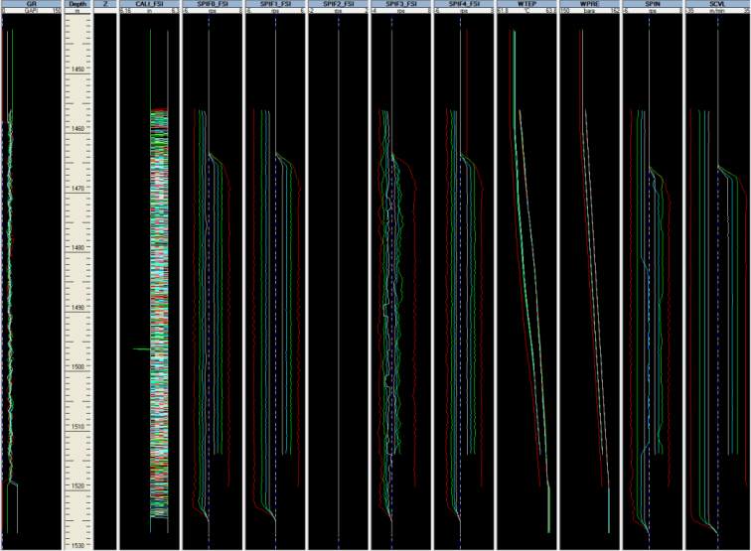Click the 1500 m depth label
The image size is (751, 551).
pos(77,367)
